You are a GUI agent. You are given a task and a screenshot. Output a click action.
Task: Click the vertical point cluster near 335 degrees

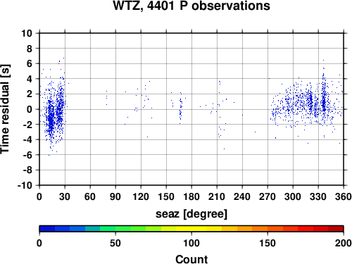tap(324, 101)
